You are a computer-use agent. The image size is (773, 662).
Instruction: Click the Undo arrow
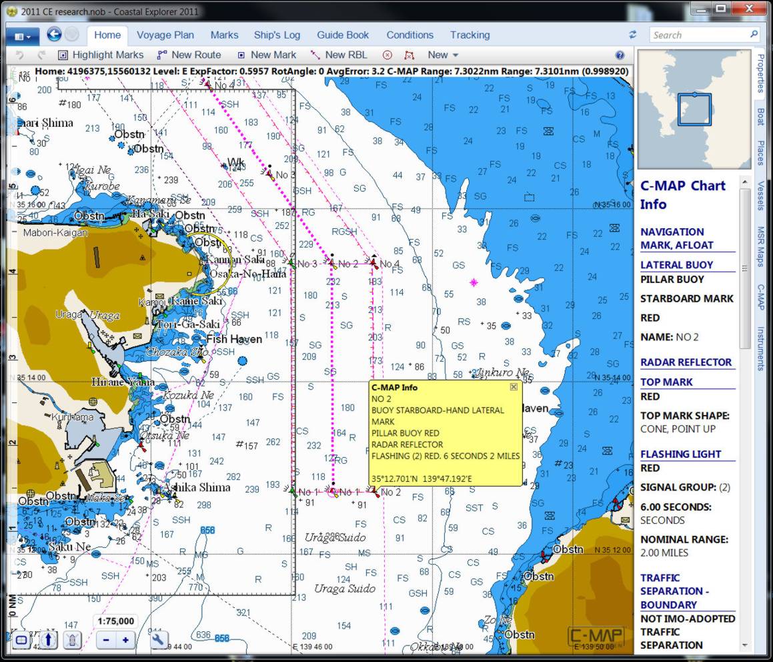(x=19, y=55)
